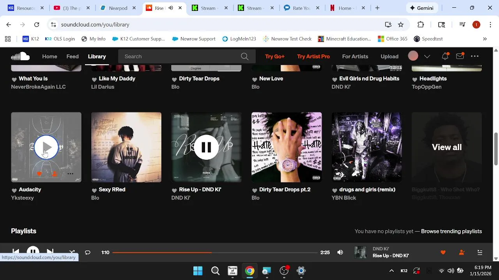Click Try Artist Pro link
Image resolution: width=499 pixels, height=280 pixels.
click(x=313, y=56)
